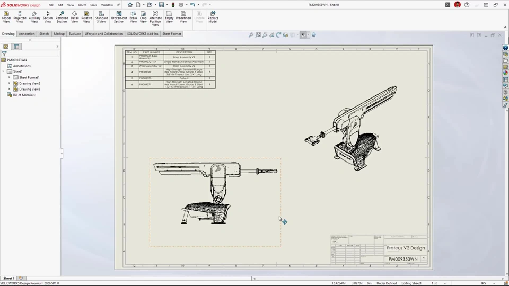Expand the Drawing View2 tree node
Image resolution: width=509 pixels, height=286 pixels.
(x=9, y=83)
